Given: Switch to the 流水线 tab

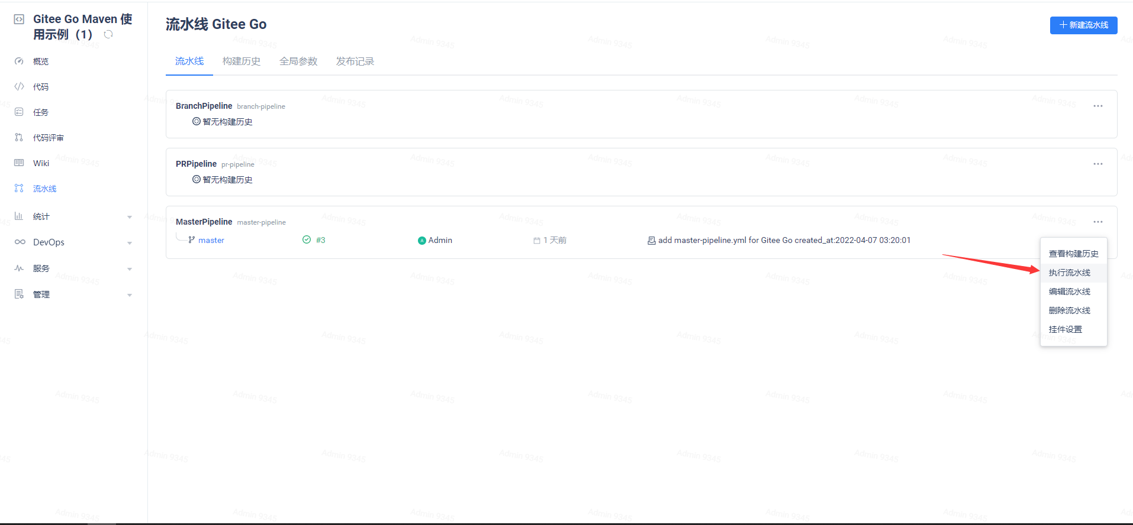Looking at the screenshot, I should pos(189,61).
